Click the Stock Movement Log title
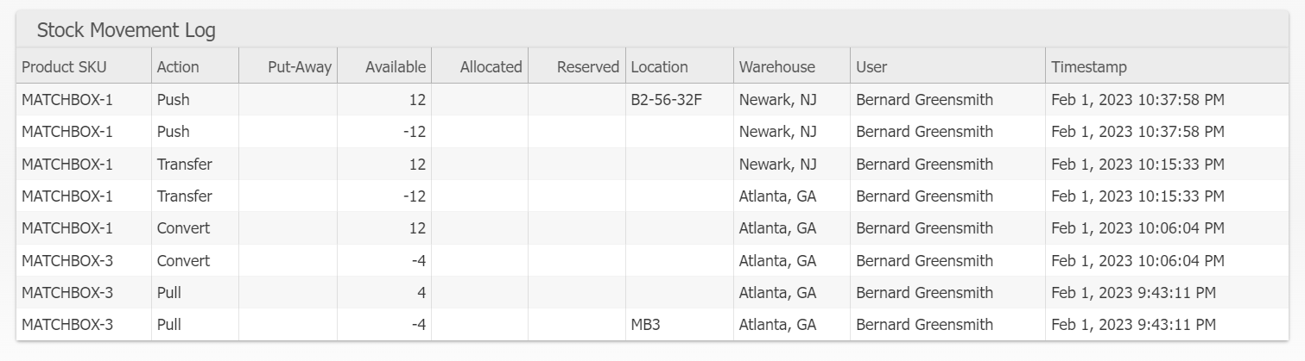 coord(126,31)
